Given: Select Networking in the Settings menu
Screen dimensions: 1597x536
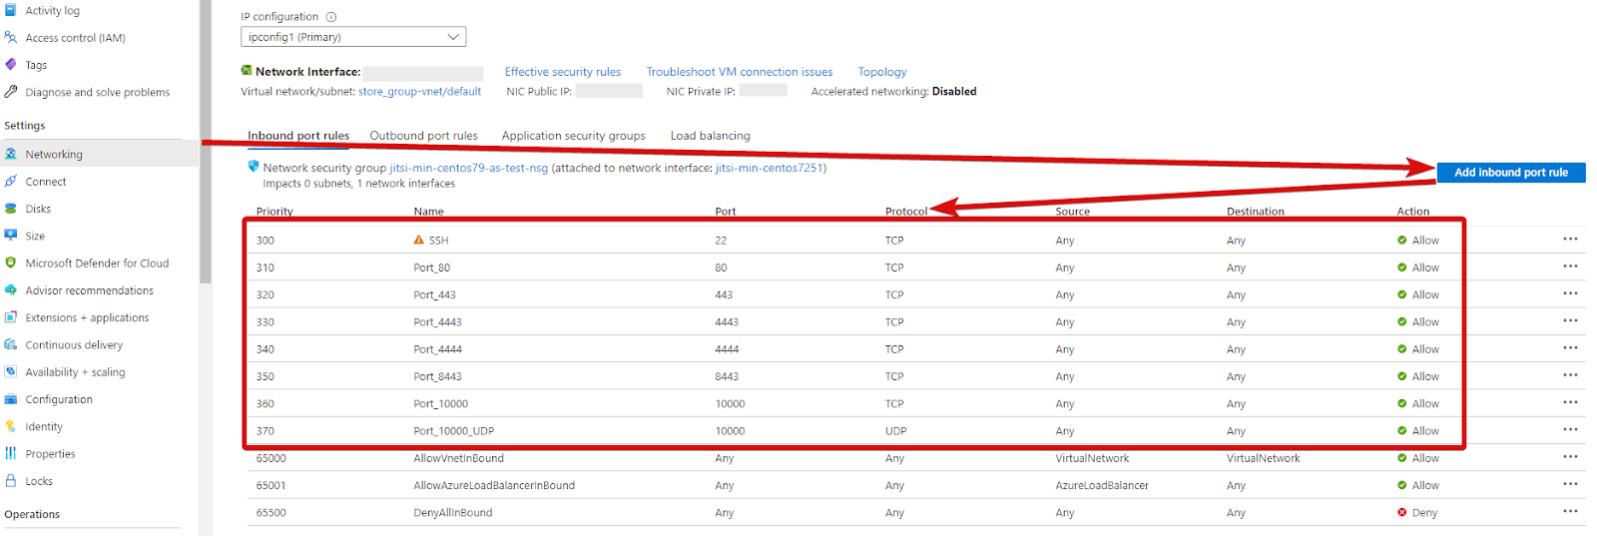Looking at the screenshot, I should (x=99, y=154).
